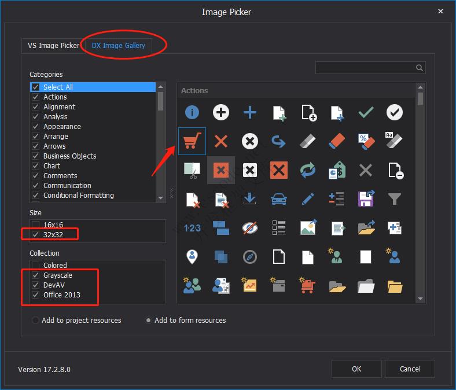Image resolution: width=456 pixels, height=390 pixels.
Task: Choose Add to project resources option
Action: [x=36, y=321]
